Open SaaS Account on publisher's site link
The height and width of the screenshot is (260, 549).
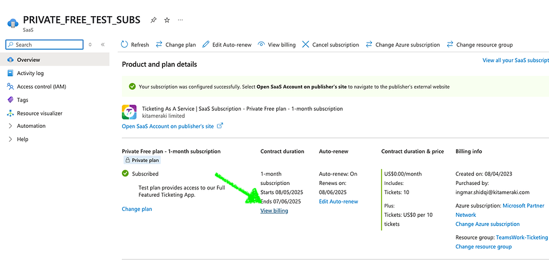pos(168,127)
